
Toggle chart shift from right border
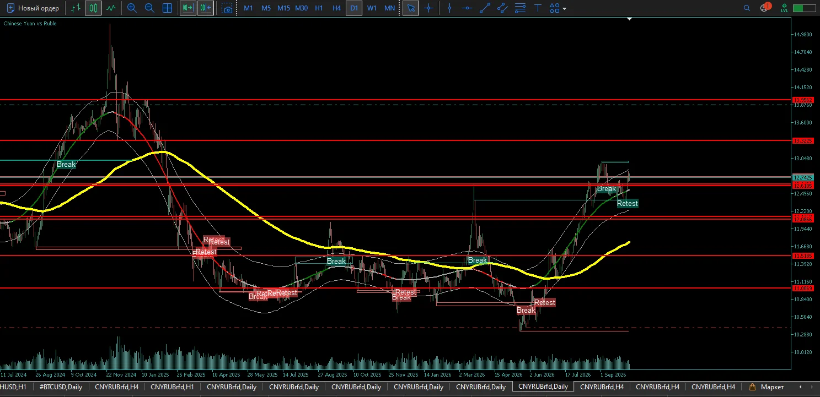tap(206, 8)
